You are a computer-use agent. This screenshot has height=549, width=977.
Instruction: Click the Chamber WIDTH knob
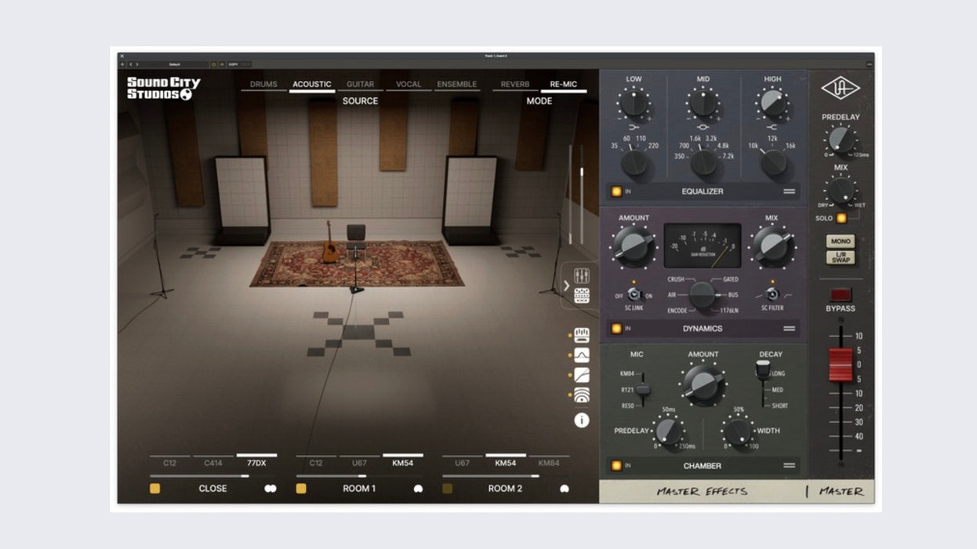point(737,431)
